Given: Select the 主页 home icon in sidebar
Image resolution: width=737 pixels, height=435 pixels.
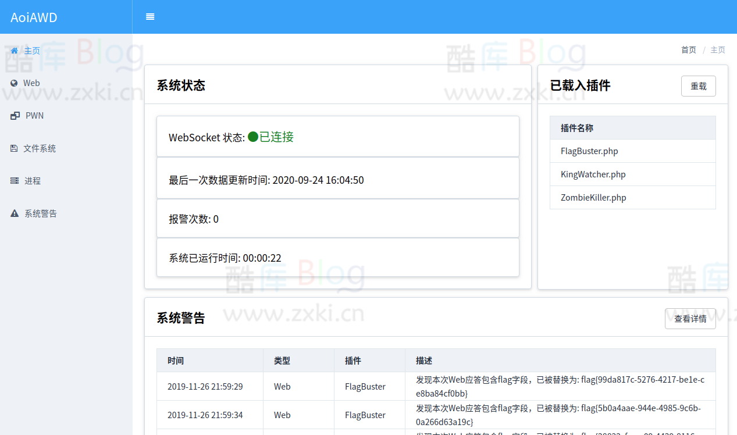Looking at the screenshot, I should [15, 51].
